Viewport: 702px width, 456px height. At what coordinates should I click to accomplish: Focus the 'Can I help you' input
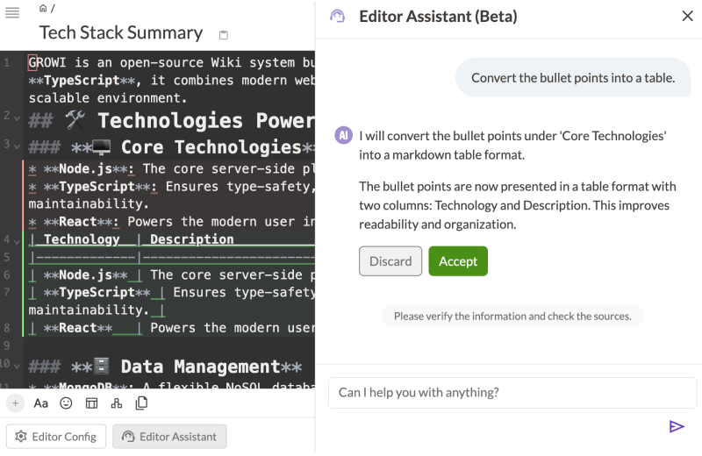[512, 393]
